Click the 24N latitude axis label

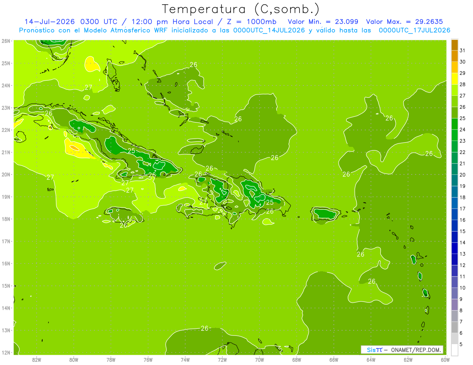tap(6, 85)
